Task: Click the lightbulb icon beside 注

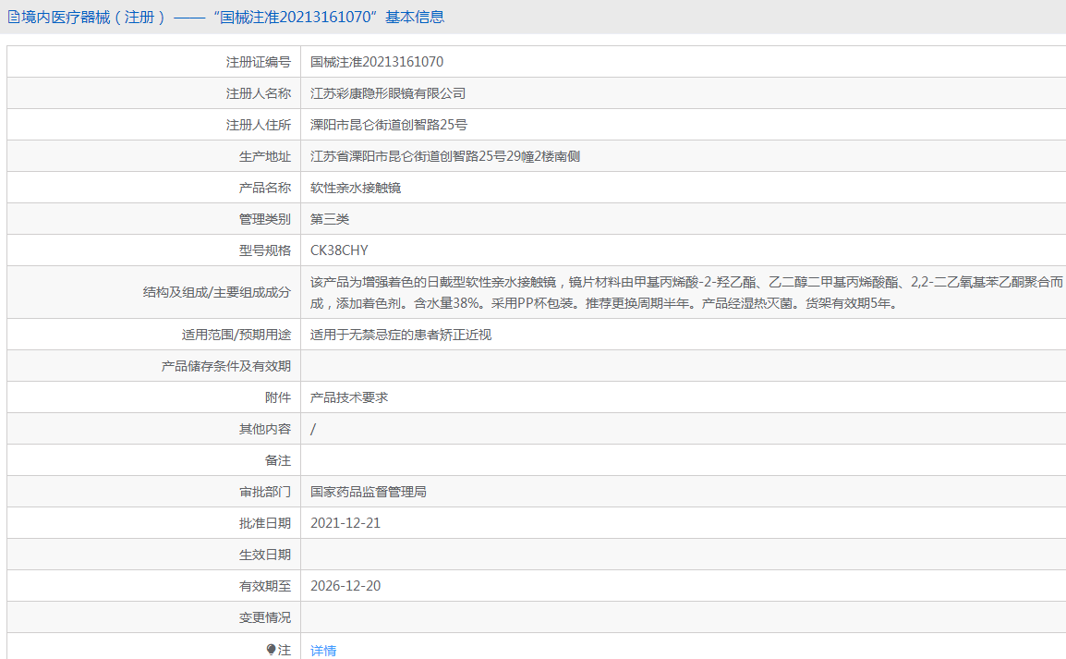Action: point(272,650)
